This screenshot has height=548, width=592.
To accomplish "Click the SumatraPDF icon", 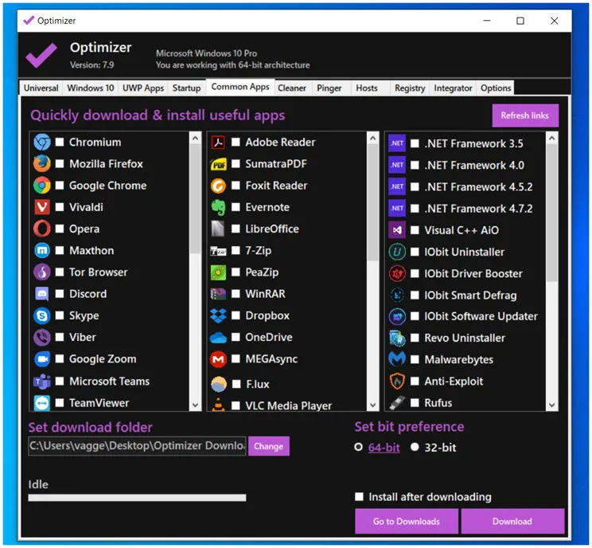I will click(218, 164).
